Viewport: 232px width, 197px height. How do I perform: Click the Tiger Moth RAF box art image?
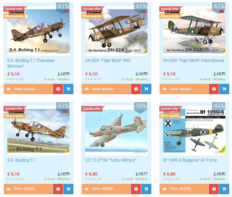click(x=116, y=31)
